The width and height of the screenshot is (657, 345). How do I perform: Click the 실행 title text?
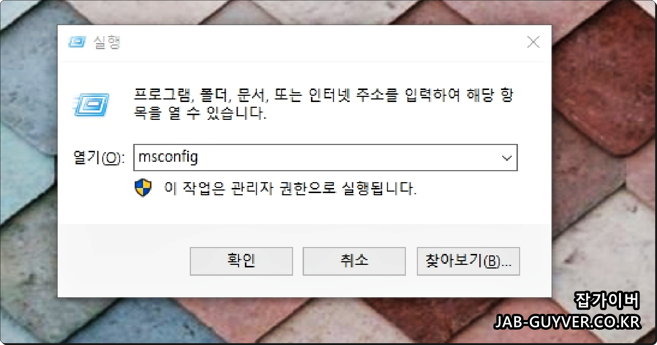[107, 42]
